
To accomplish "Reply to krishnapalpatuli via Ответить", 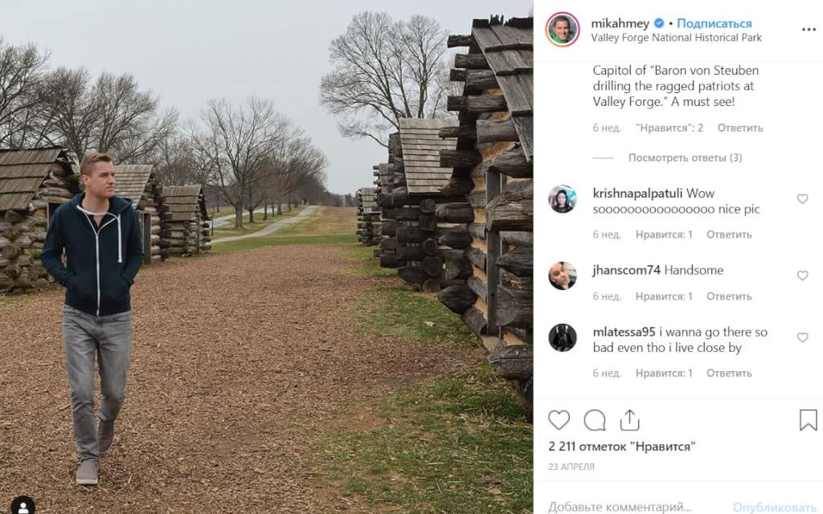I will click(x=728, y=235).
